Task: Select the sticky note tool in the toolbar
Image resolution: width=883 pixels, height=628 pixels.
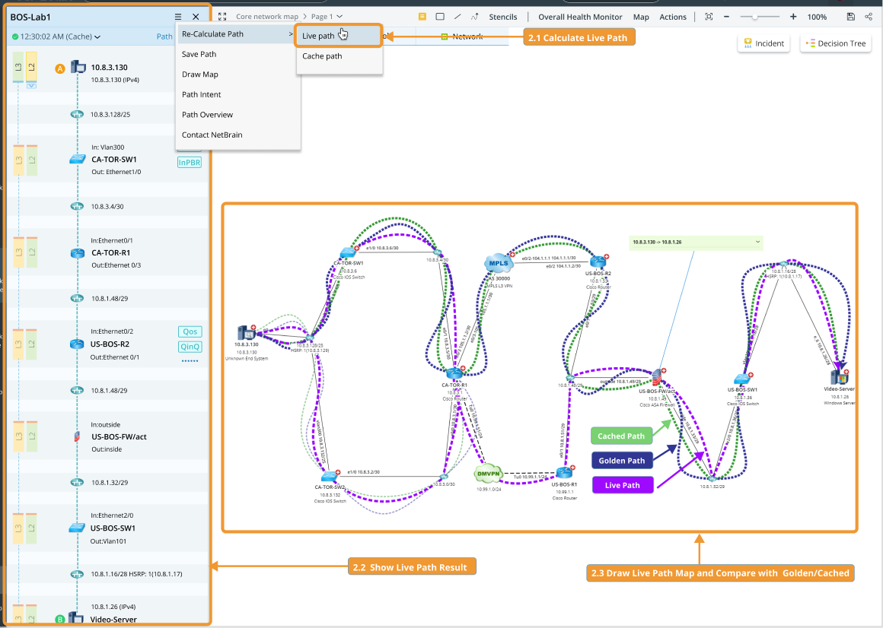Action: 422,16
